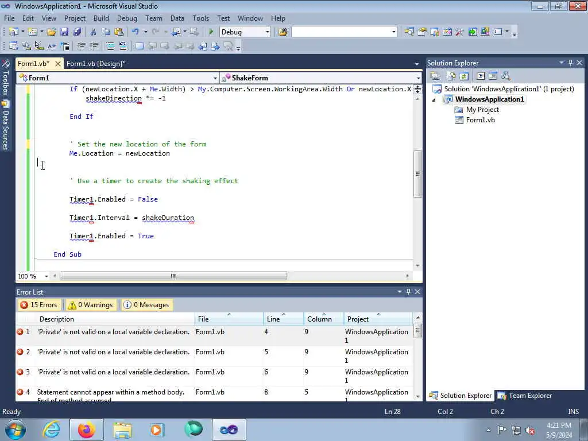Click View Code icon in Solution Explorer toolbar

pos(481,76)
